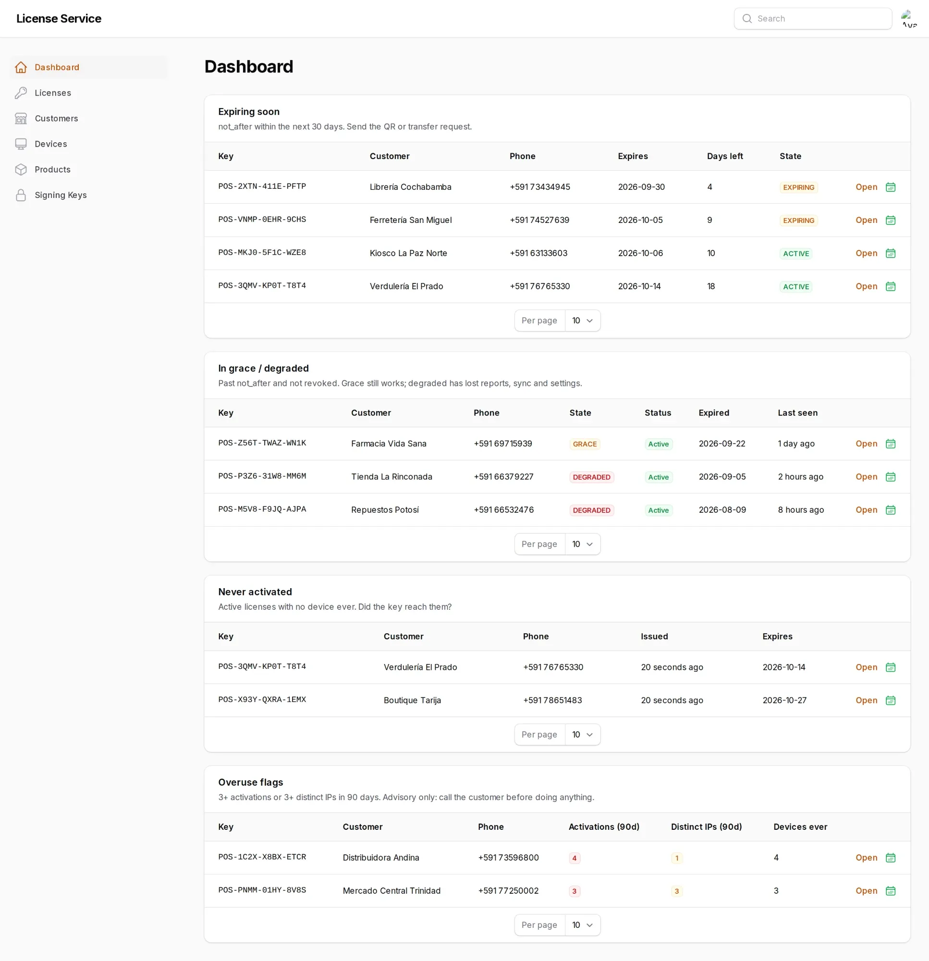The image size is (929, 961).
Task: Expand Per page dropdown under In grace / degraded
Action: click(x=582, y=544)
